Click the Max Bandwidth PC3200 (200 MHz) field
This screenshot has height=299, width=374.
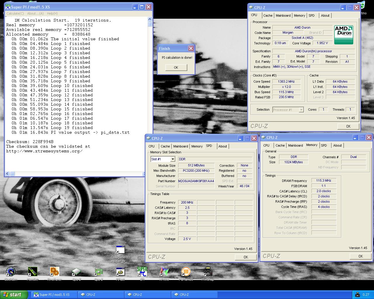[196, 171]
